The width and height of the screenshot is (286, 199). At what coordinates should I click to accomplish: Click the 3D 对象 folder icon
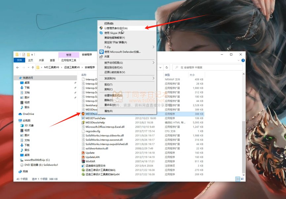click(22, 125)
